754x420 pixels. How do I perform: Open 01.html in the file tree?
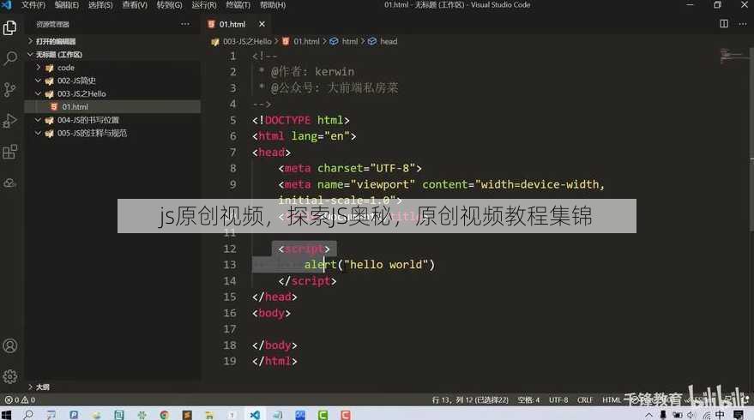75,106
